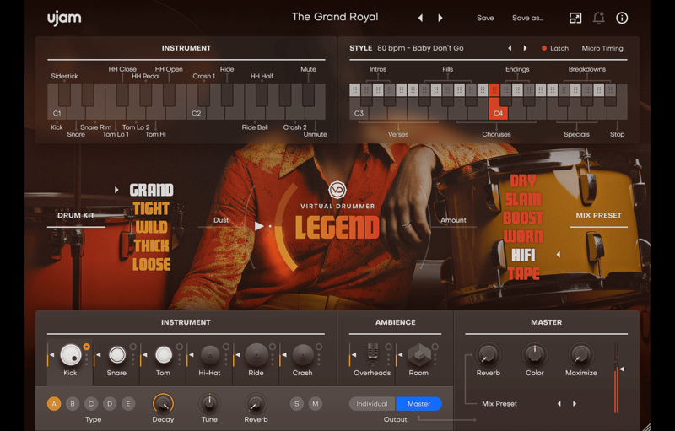Viewport: 675px width, 431px height.
Task: Select next Mix Preset arrow in Master
Action: pyautogui.click(x=575, y=404)
